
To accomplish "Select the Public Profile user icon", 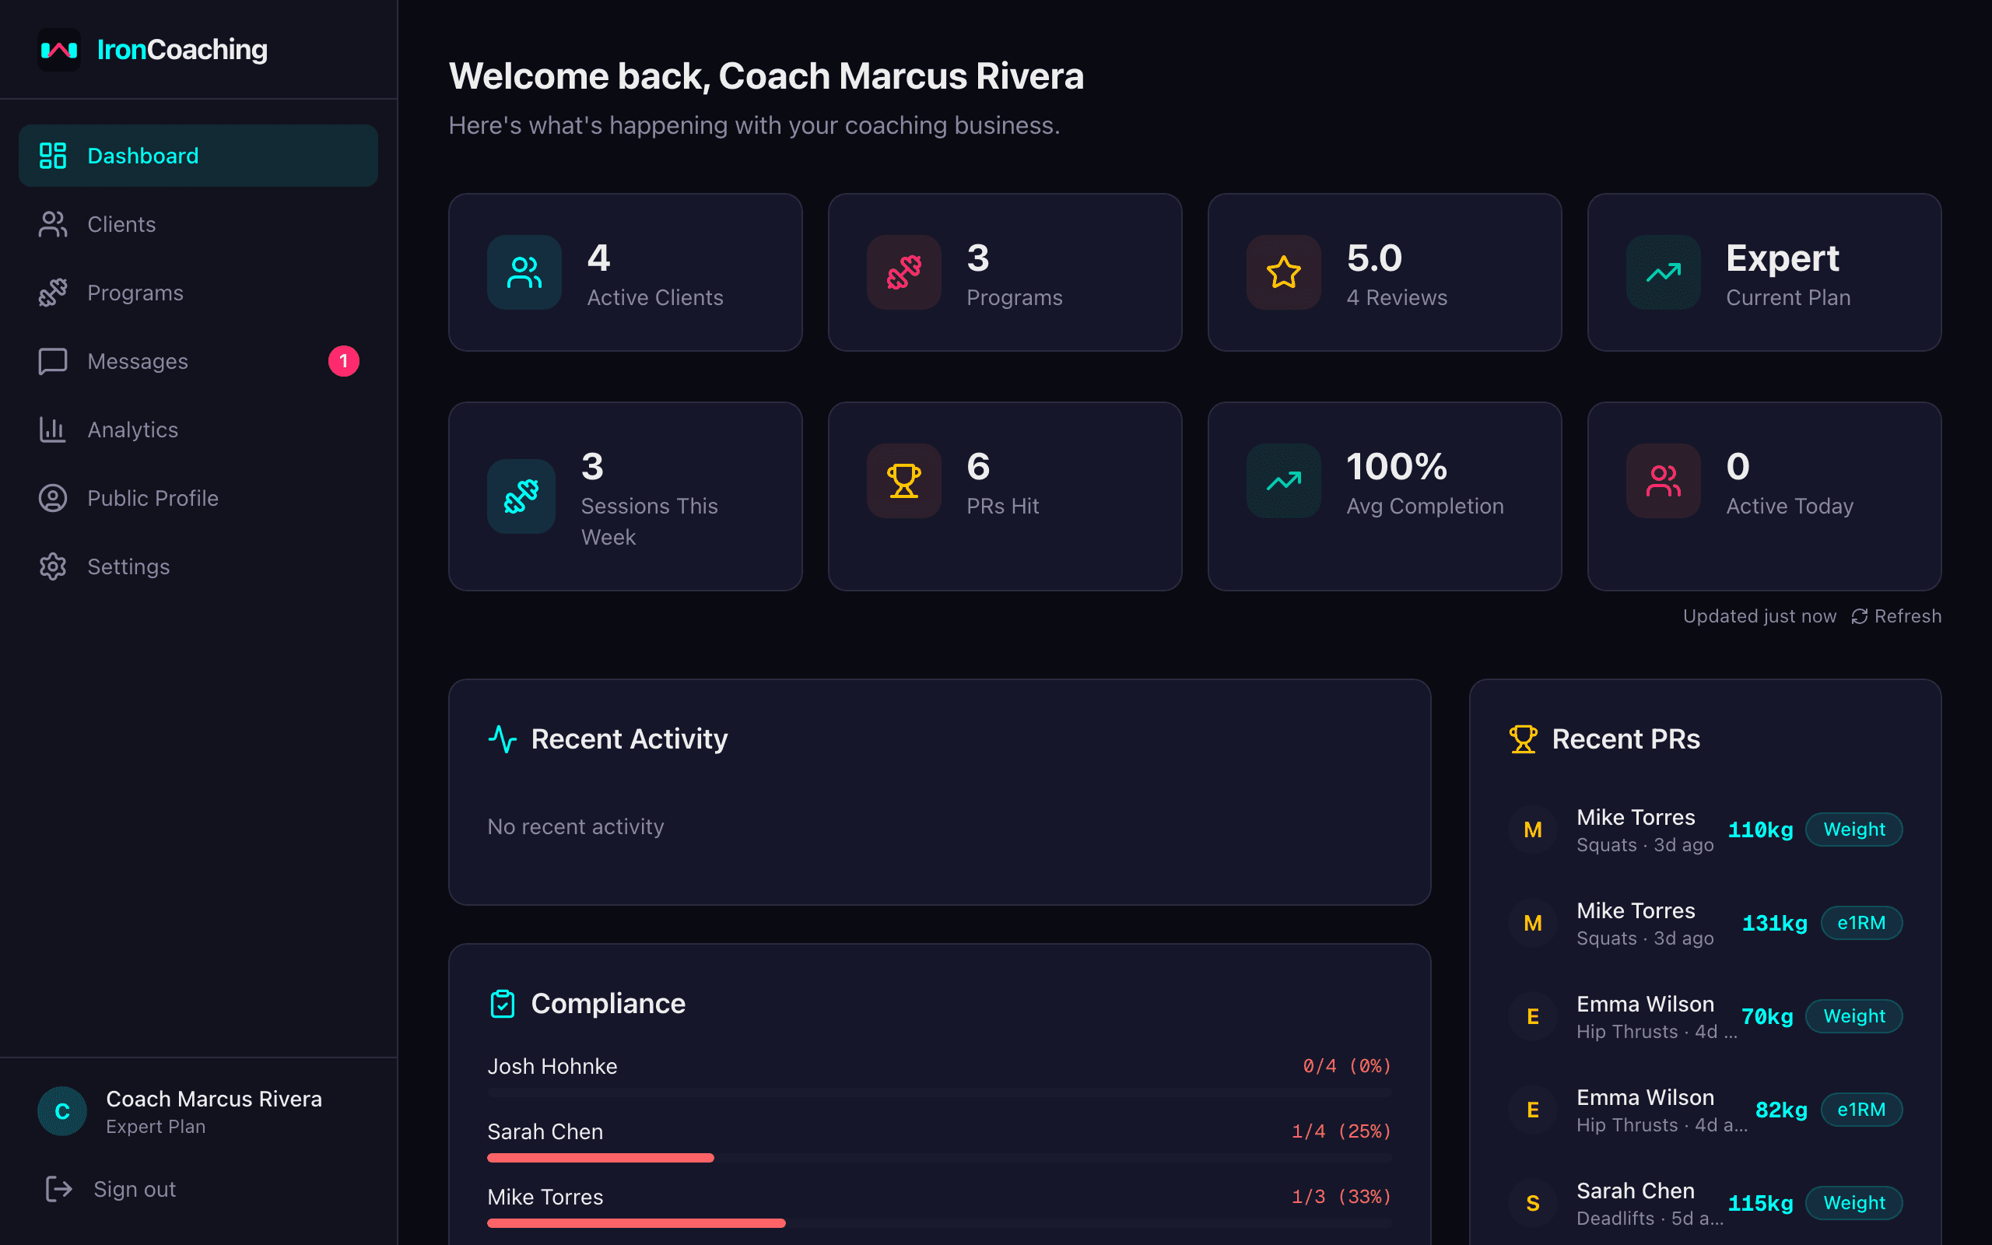I will (53, 497).
